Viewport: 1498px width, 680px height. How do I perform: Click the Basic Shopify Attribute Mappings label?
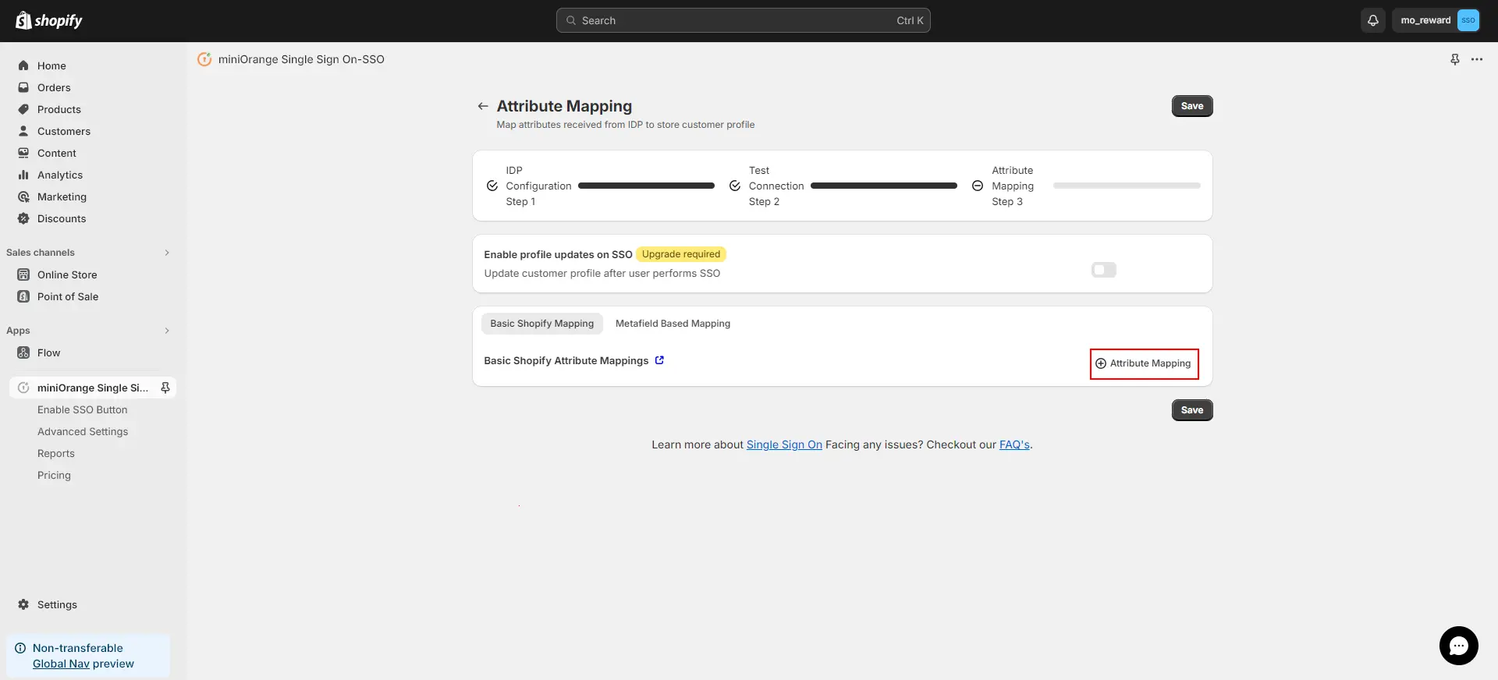566,360
